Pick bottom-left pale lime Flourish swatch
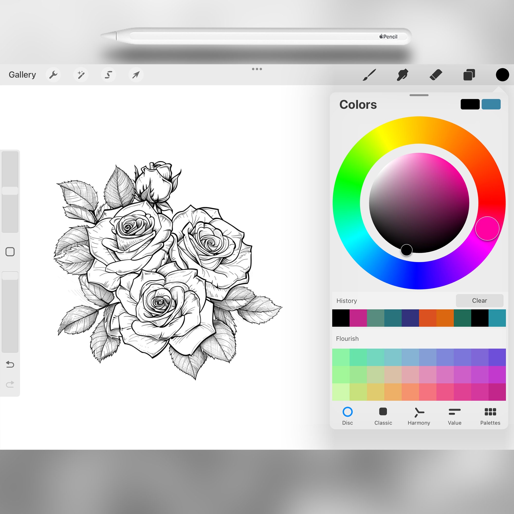Viewport: 514px width, 514px height. pos(341,392)
